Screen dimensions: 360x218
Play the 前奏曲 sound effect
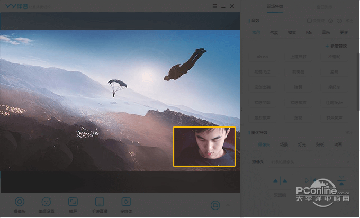(298, 72)
